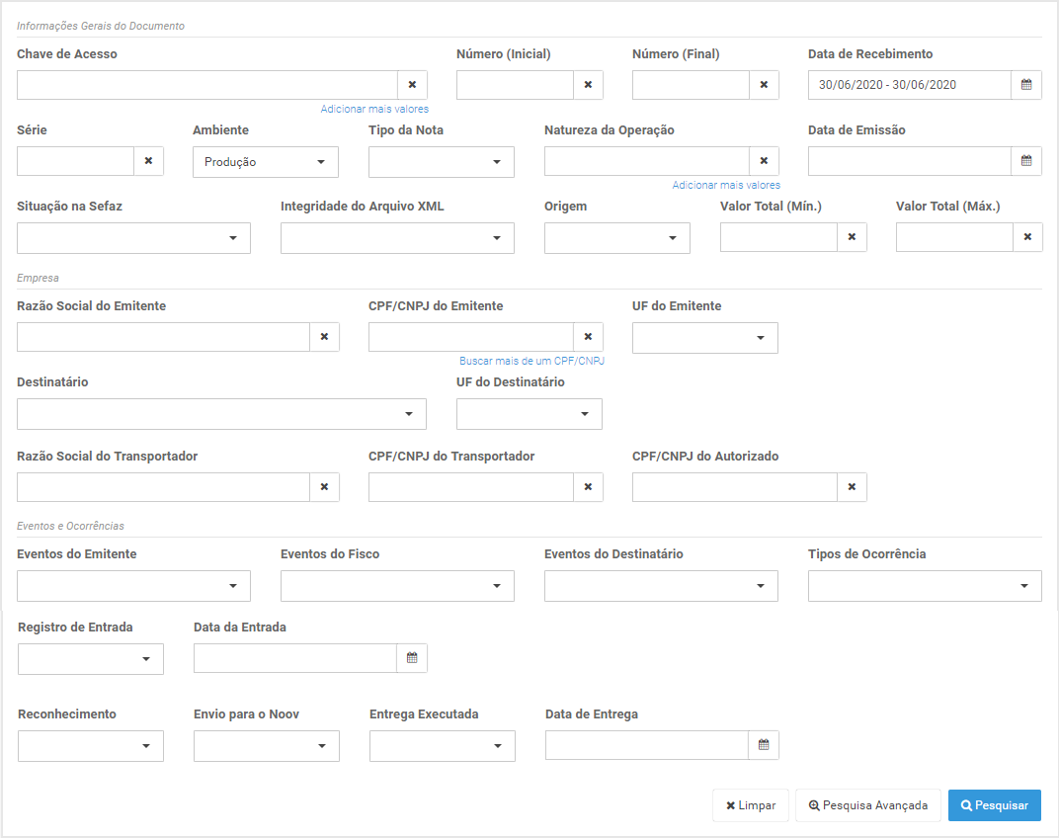Click Buscar mais de um CPF/CNPJ link
1059x838 pixels.
click(531, 361)
